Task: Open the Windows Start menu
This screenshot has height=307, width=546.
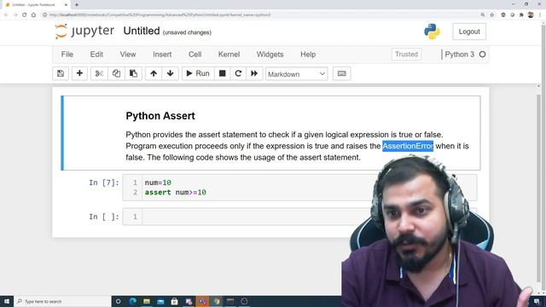Action: click(x=7, y=301)
